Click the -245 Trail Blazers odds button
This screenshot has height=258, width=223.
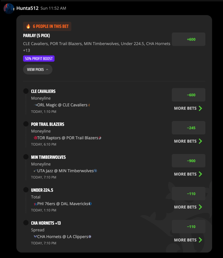[x=188, y=128]
